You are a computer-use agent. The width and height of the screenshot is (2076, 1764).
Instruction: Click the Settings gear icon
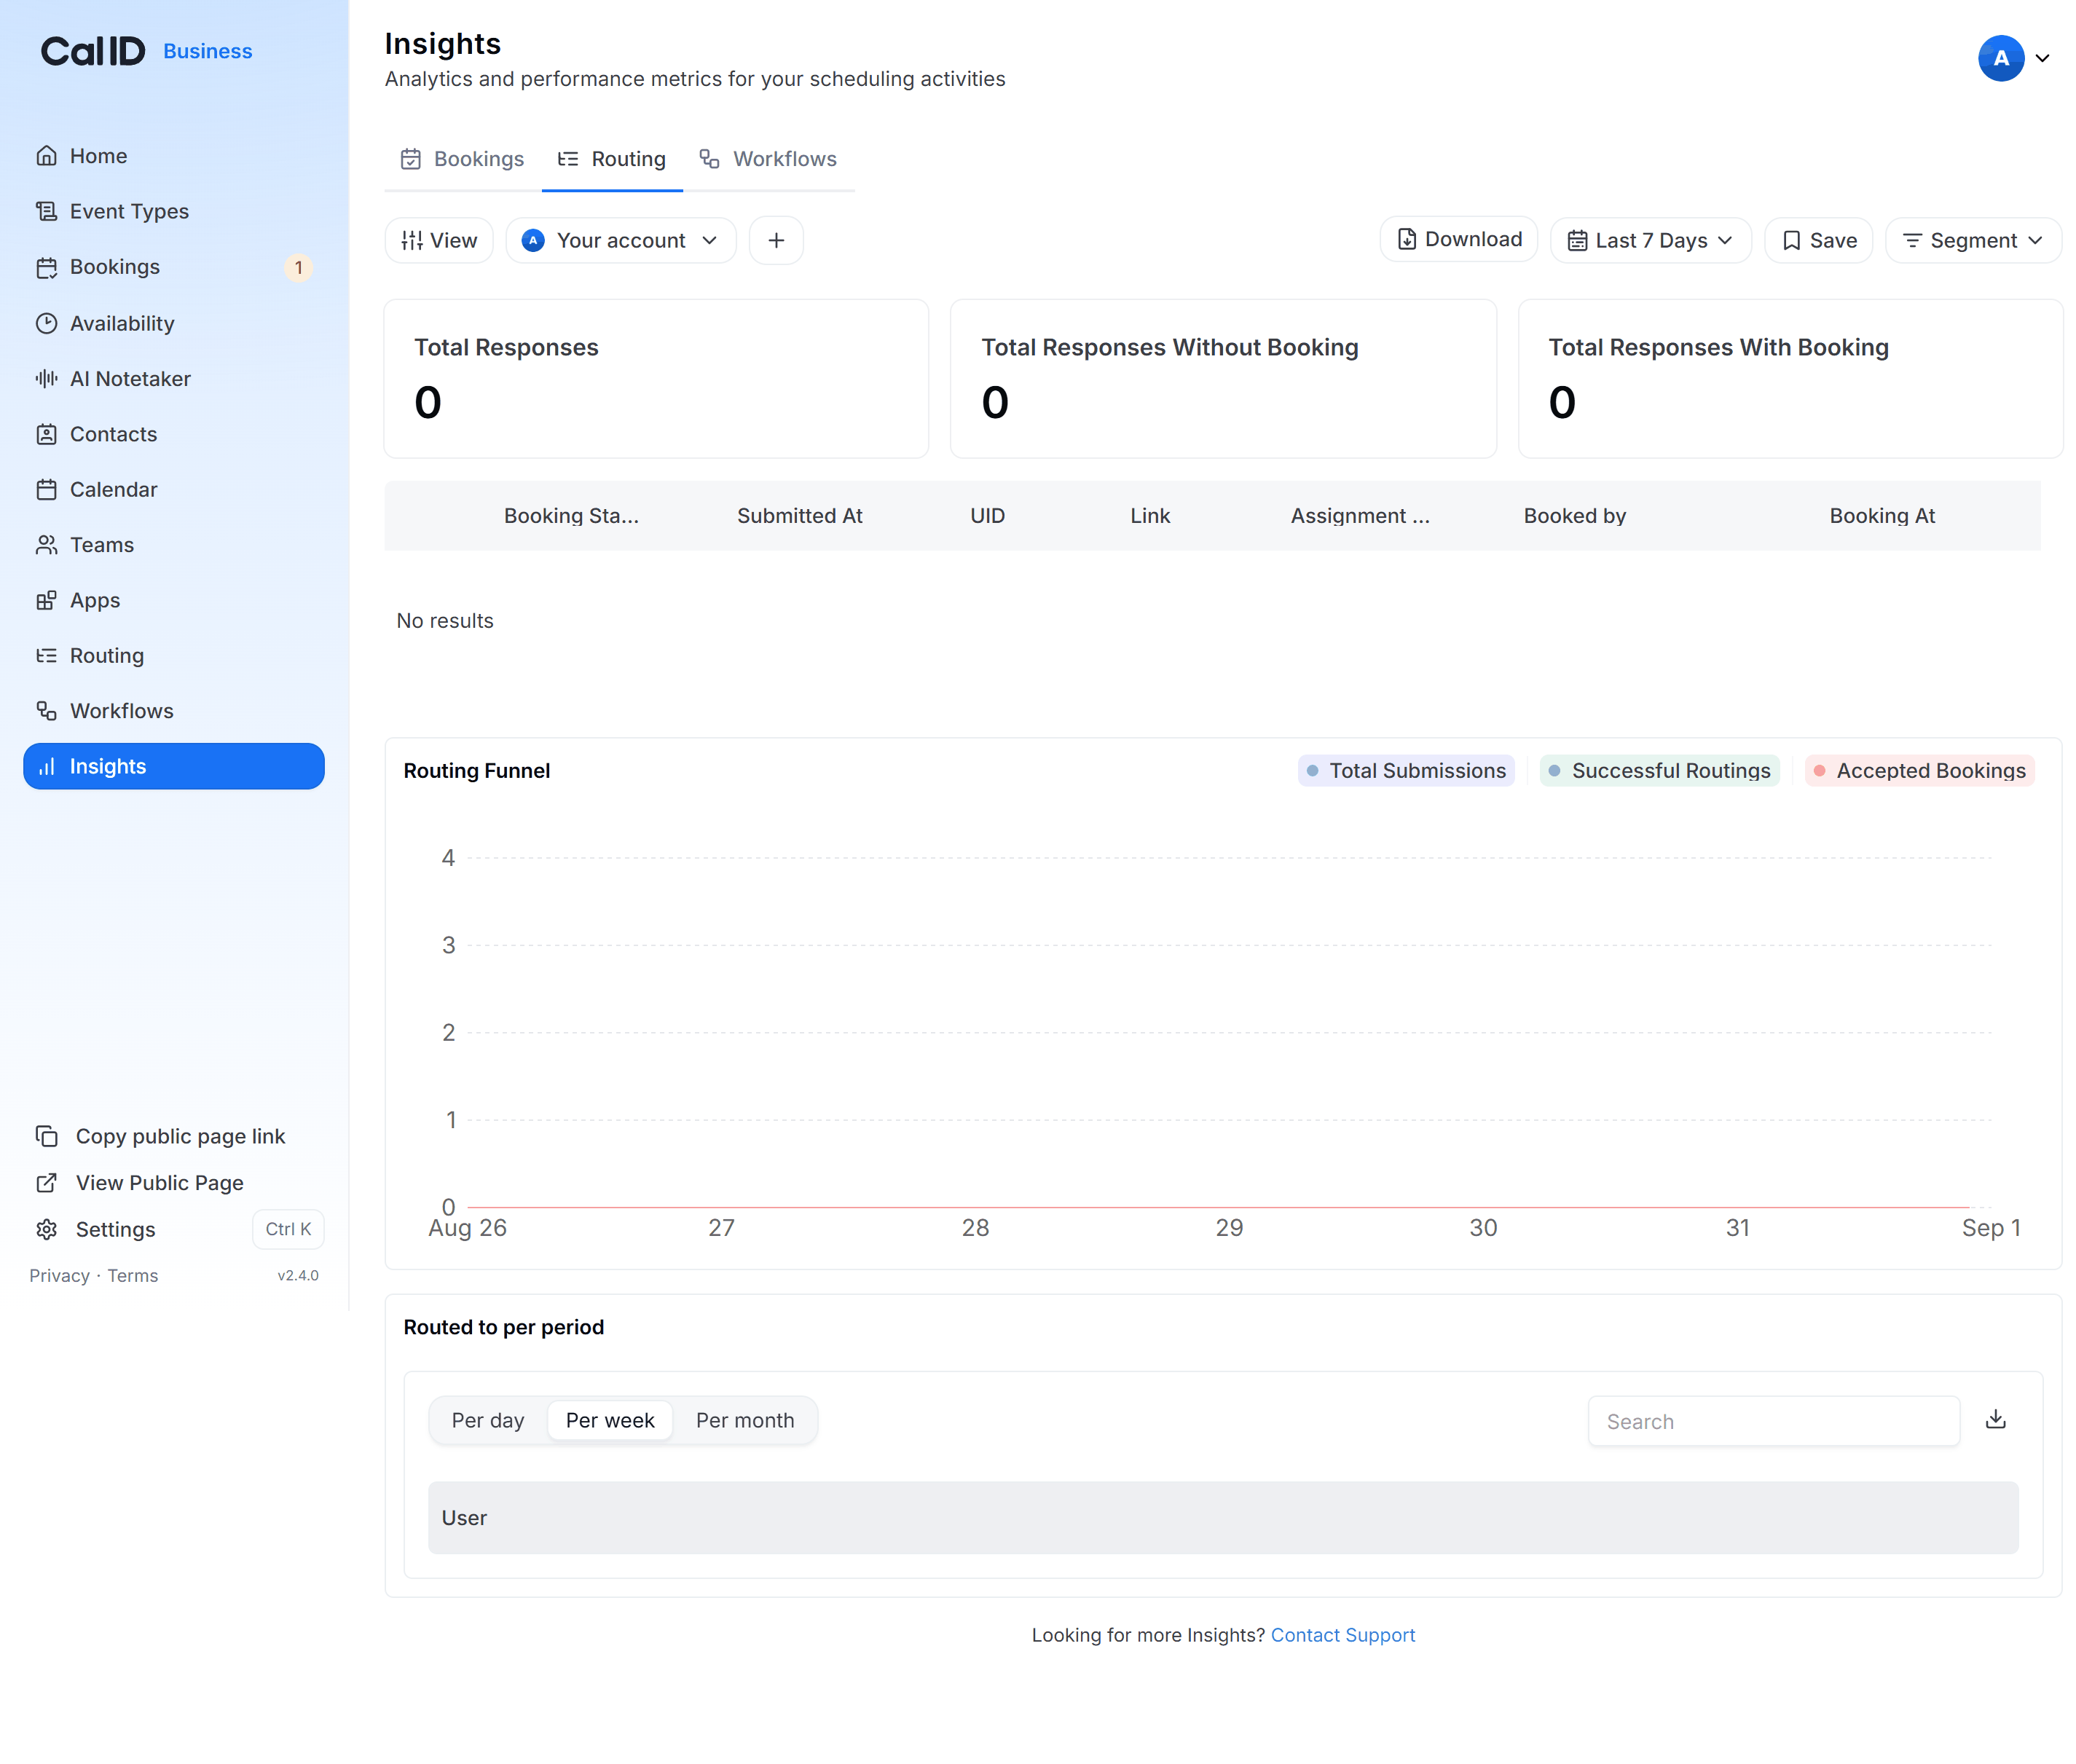46,1229
